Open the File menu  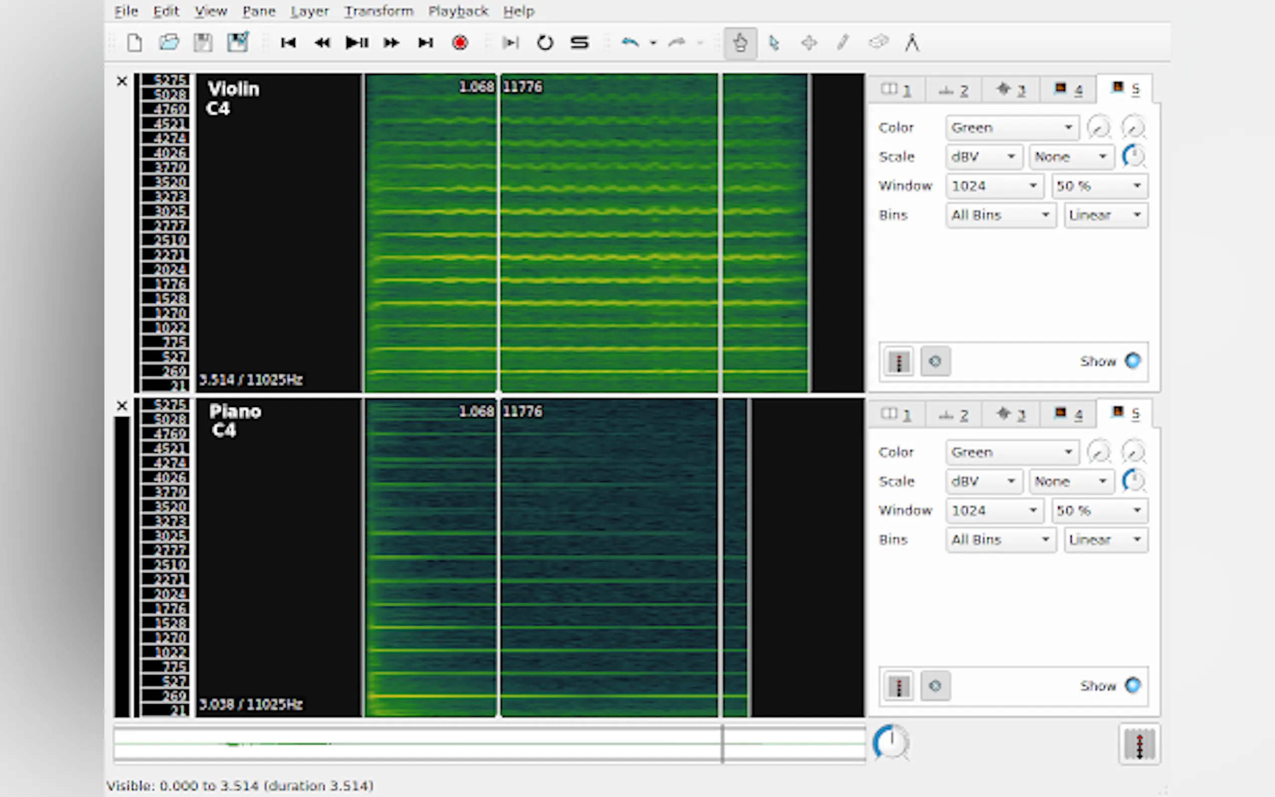click(x=126, y=11)
